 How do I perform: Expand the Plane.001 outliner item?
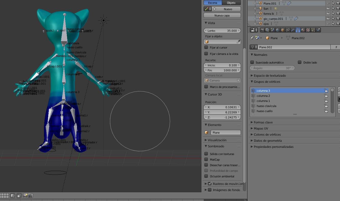pos(255,4)
